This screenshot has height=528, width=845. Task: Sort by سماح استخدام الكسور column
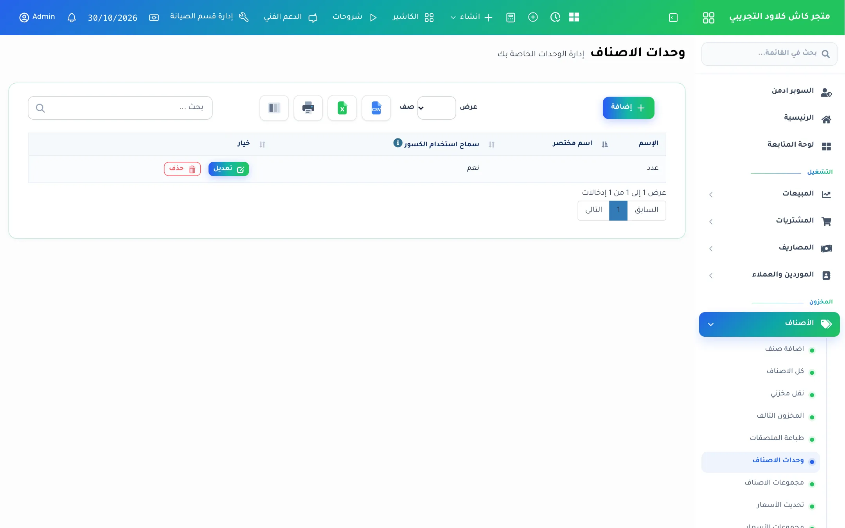492,144
